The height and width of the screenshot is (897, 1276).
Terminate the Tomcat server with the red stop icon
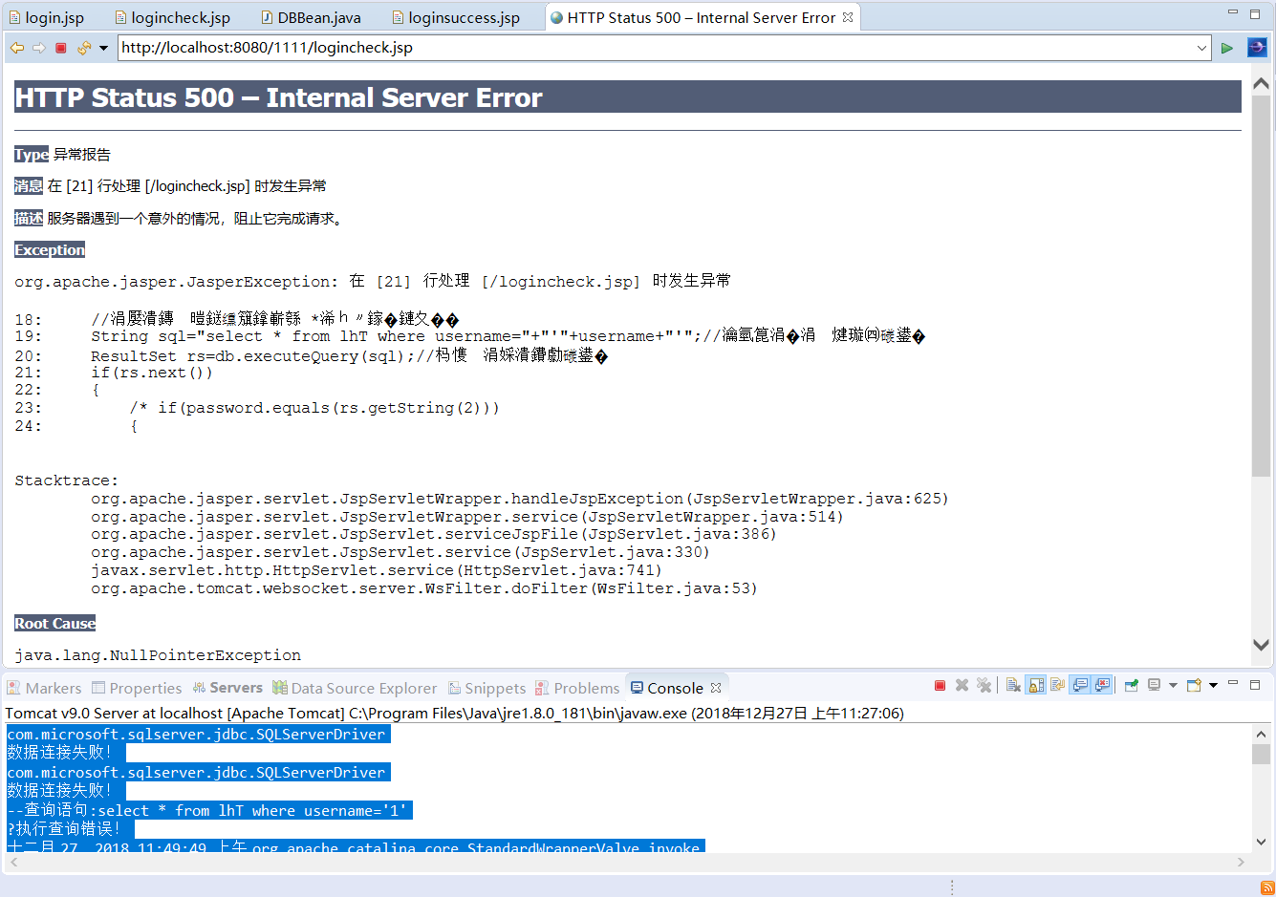[938, 685]
